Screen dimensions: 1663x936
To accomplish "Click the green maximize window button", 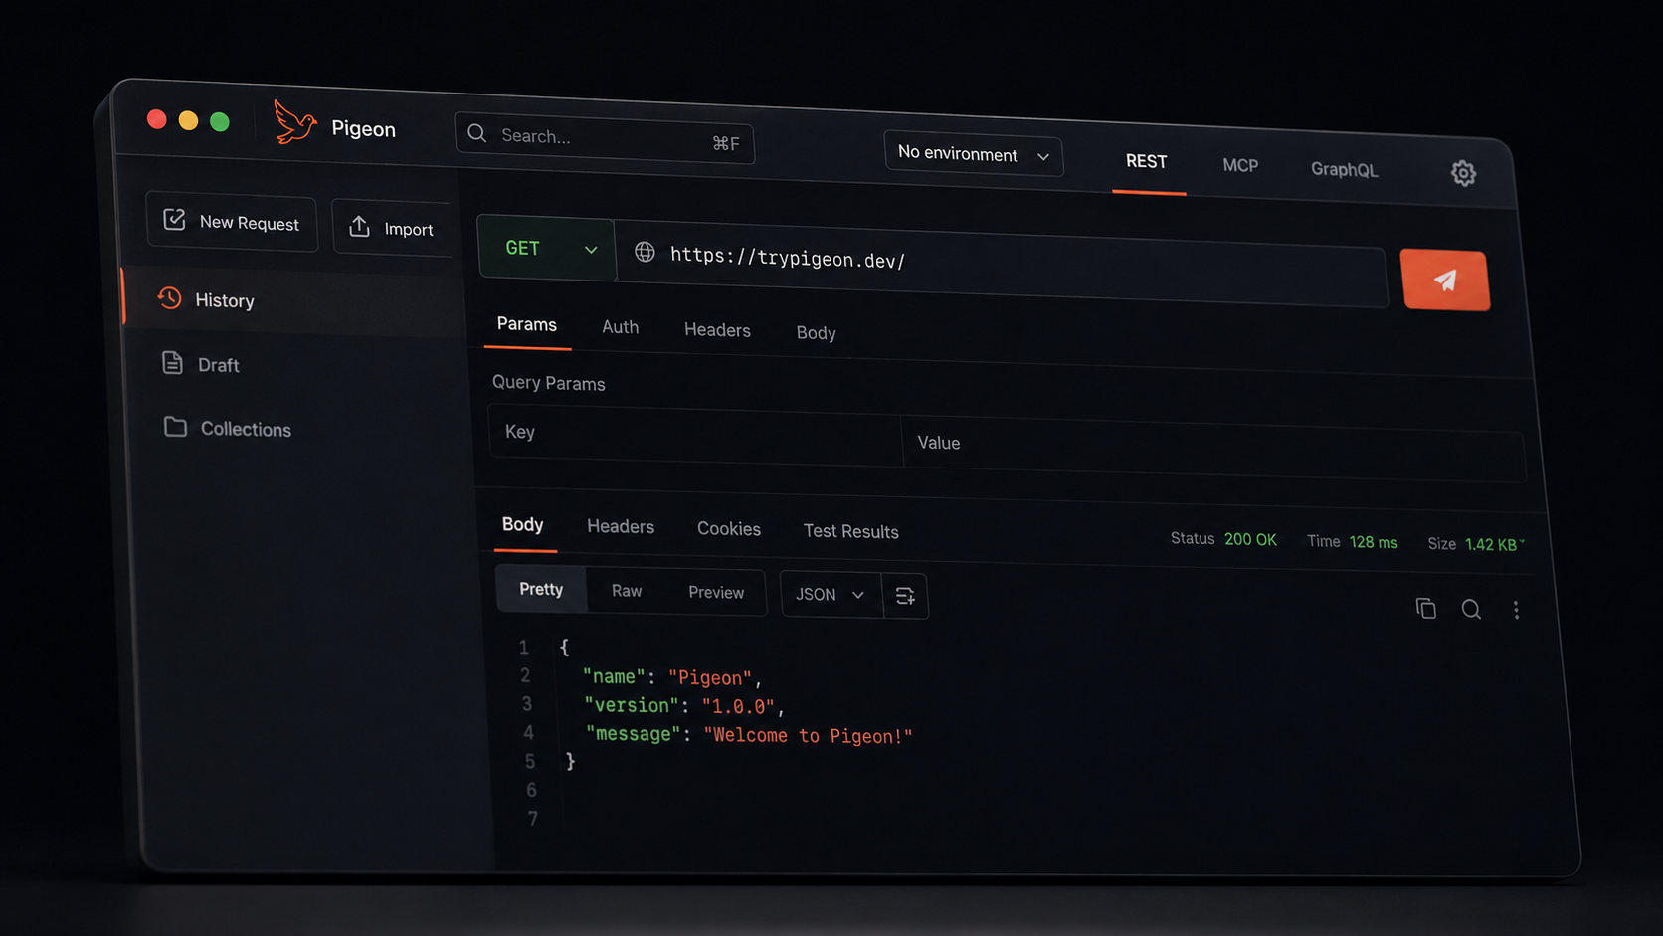I will pos(220,121).
